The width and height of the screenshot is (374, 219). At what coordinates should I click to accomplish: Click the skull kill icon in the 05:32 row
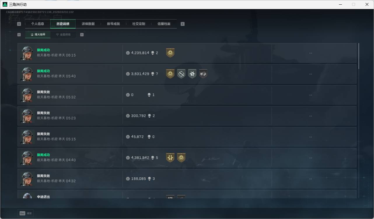149,95
